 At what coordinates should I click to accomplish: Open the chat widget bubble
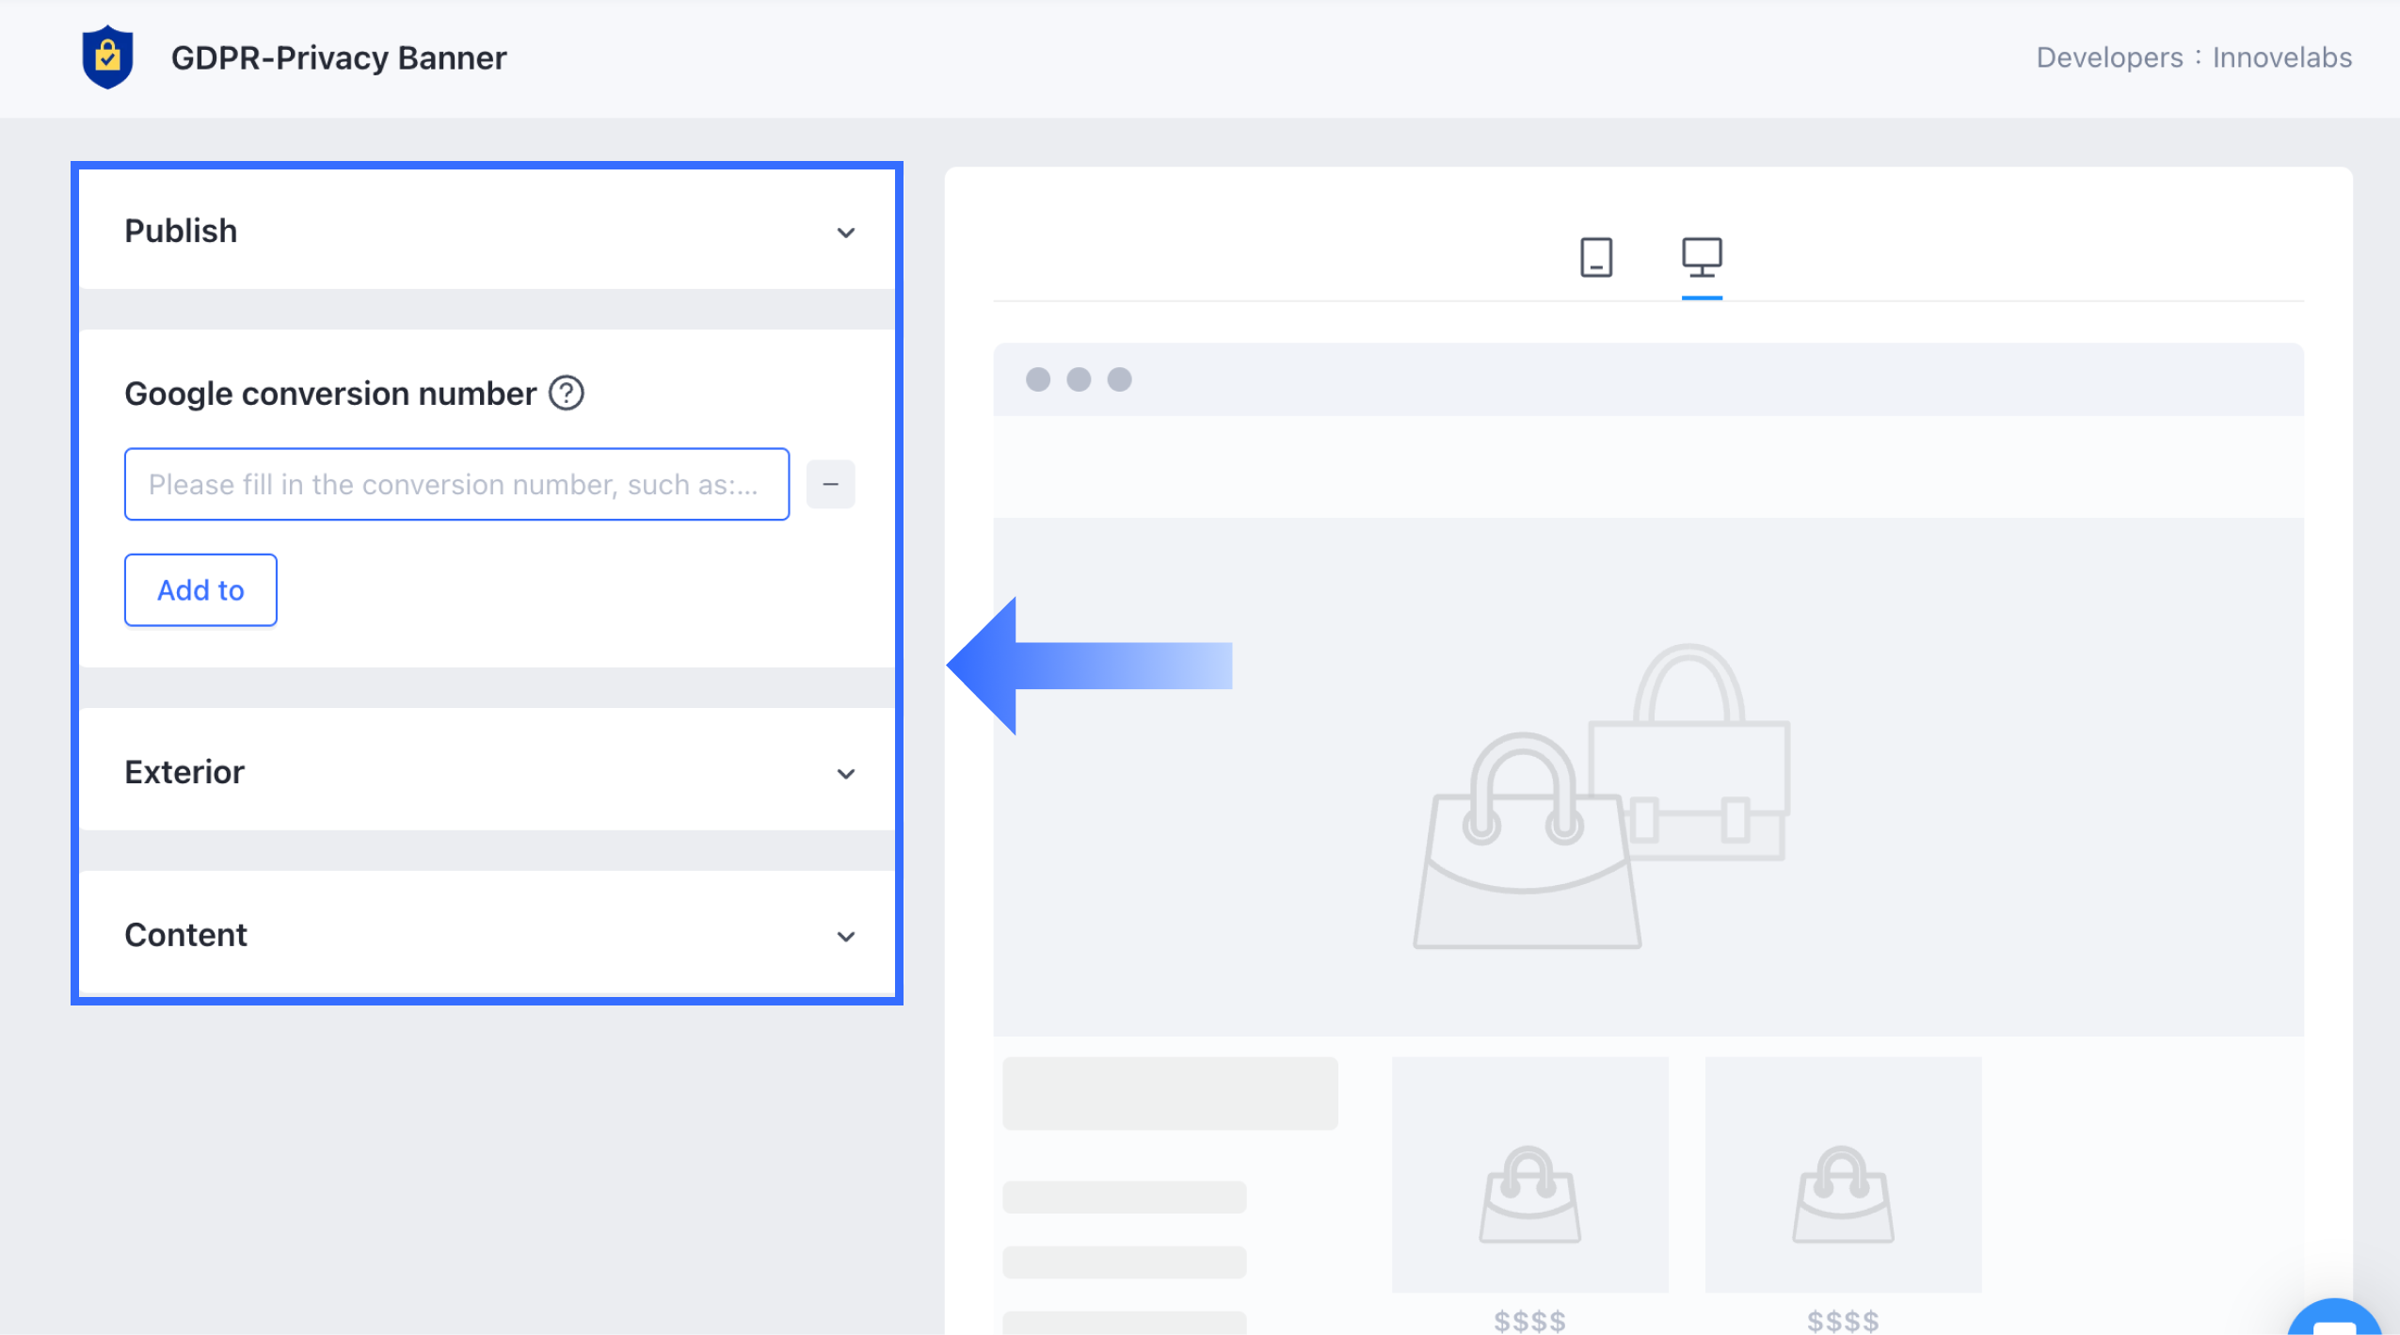pyautogui.click(x=2334, y=1320)
